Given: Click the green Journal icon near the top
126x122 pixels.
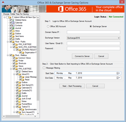Looking at the screenshot, I should click(x=13, y=28).
